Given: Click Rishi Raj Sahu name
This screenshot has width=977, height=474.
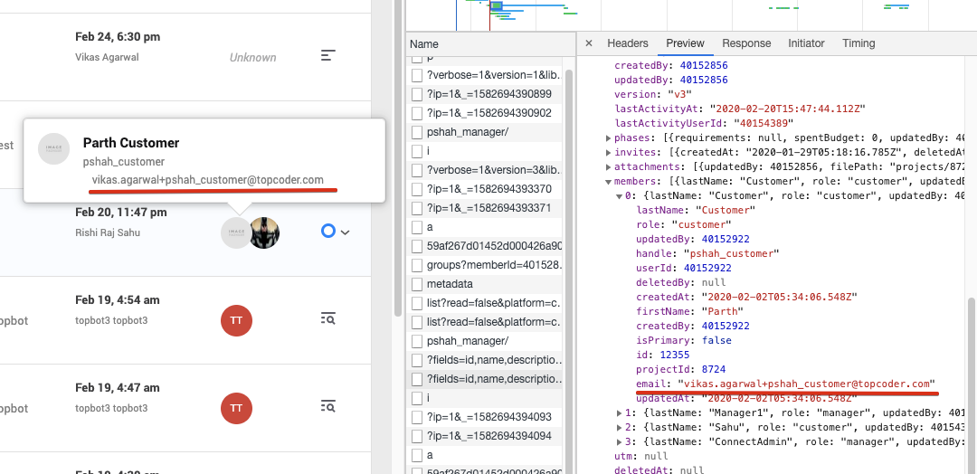Looking at the screenshot, I should click(x=107, y=232).
